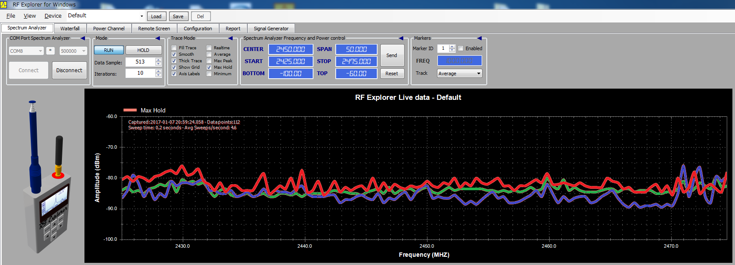735x265 pixels.
Task: Uncheck the Max Hold trace option
Action: point(209,67)
